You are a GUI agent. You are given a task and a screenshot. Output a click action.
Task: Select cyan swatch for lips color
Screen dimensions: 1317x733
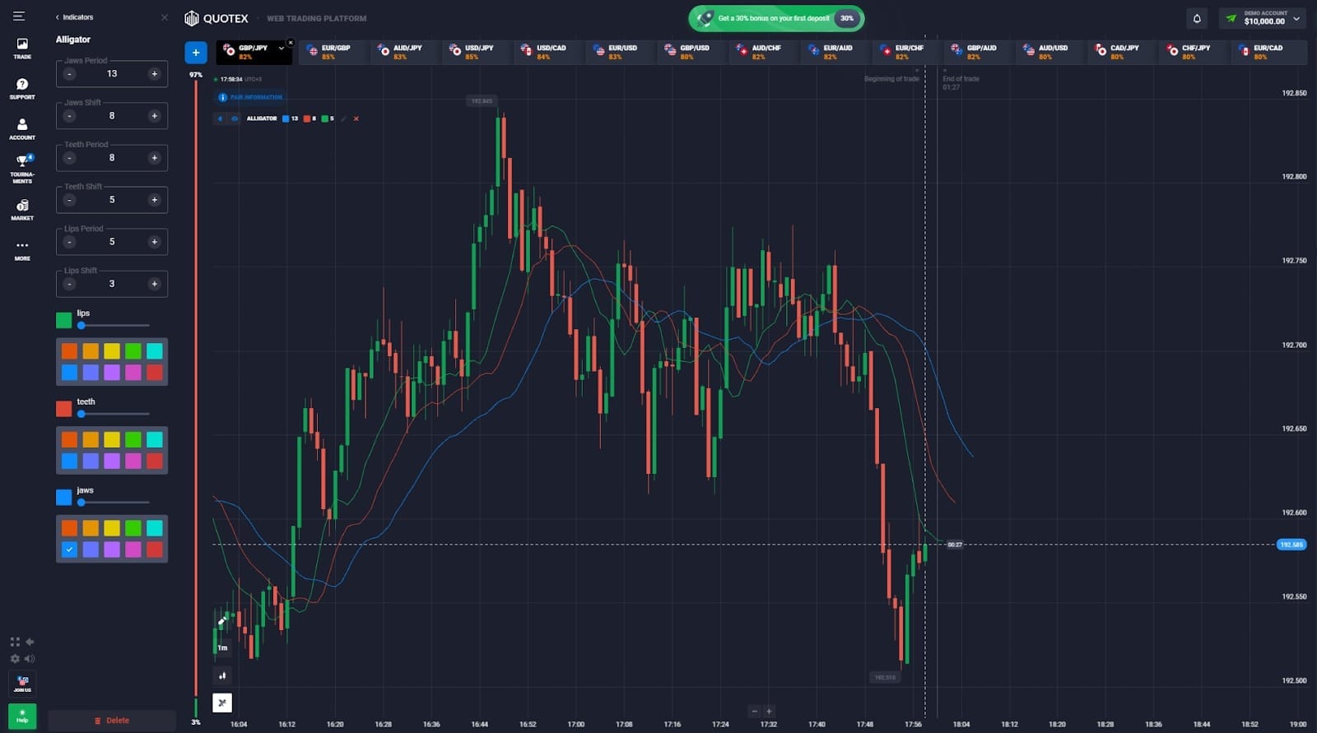click(x=154, y=351)
